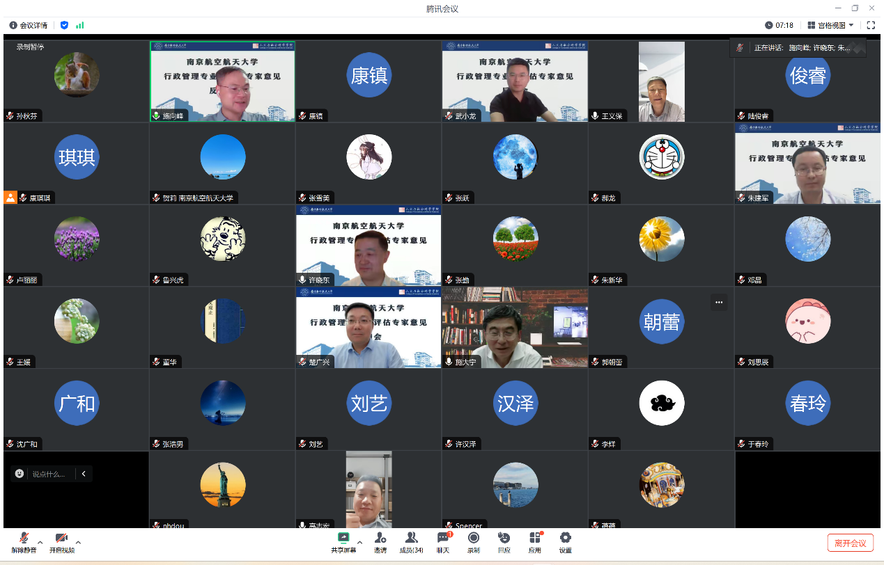Open the Settings (设置) gear icon
884x565 pixels.
click(565, 538)
